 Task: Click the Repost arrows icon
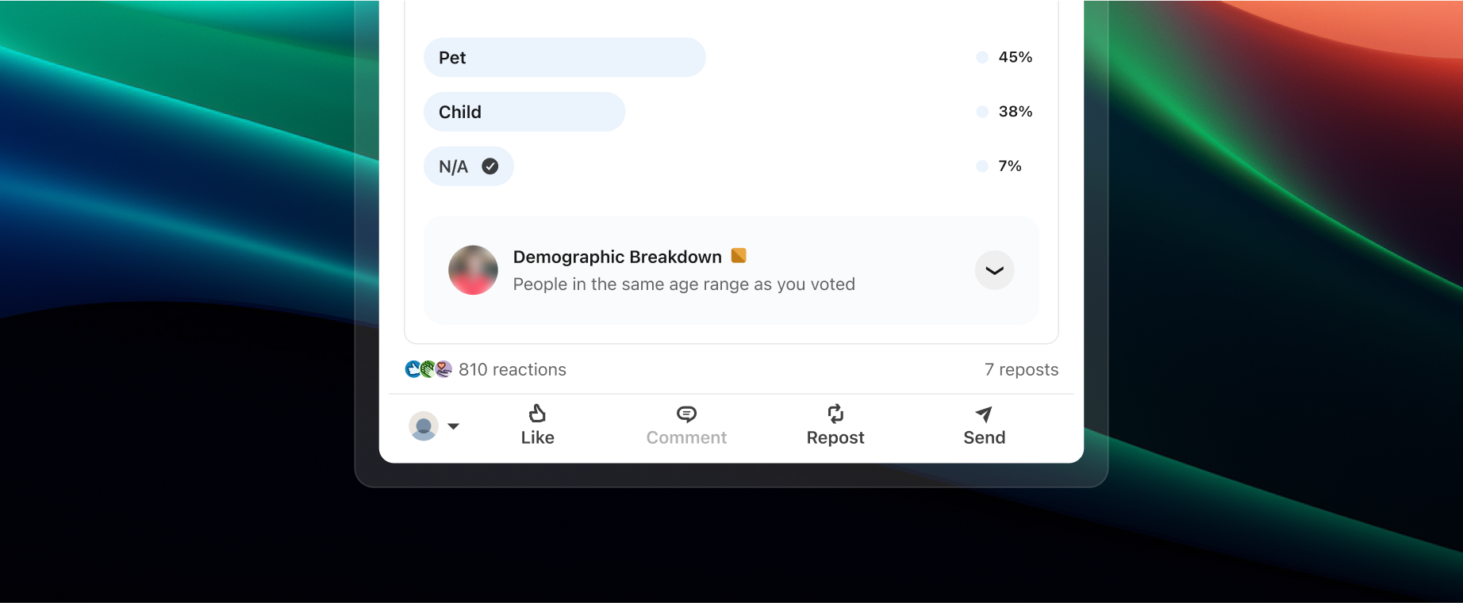click(835, 414)
